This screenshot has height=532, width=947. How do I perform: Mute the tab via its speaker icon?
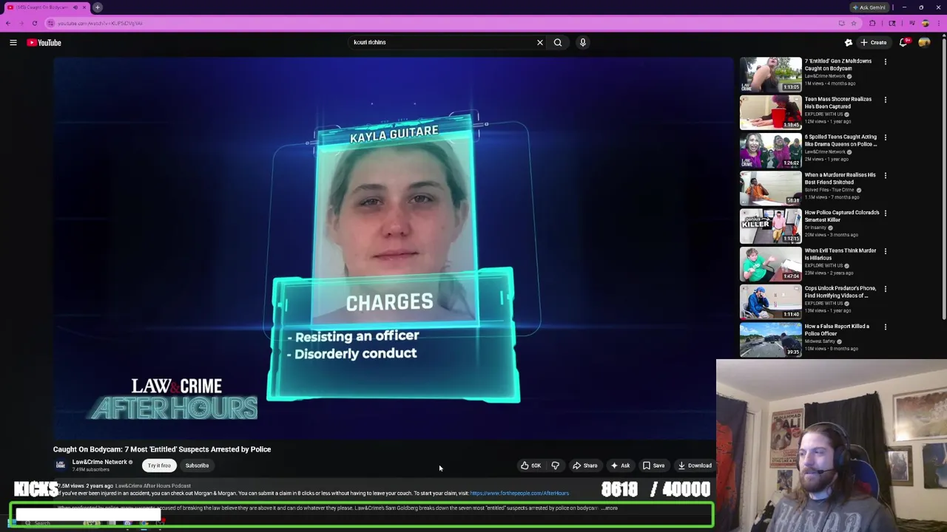[75, 7]
